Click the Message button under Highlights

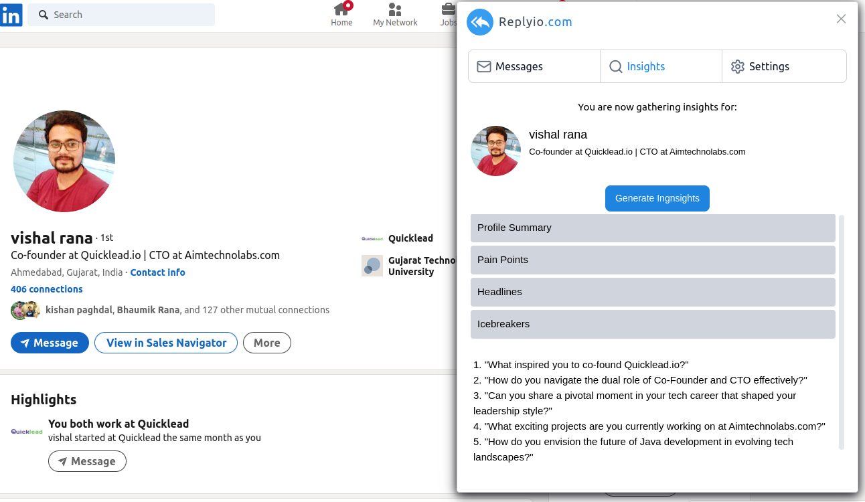click(87, 461)
